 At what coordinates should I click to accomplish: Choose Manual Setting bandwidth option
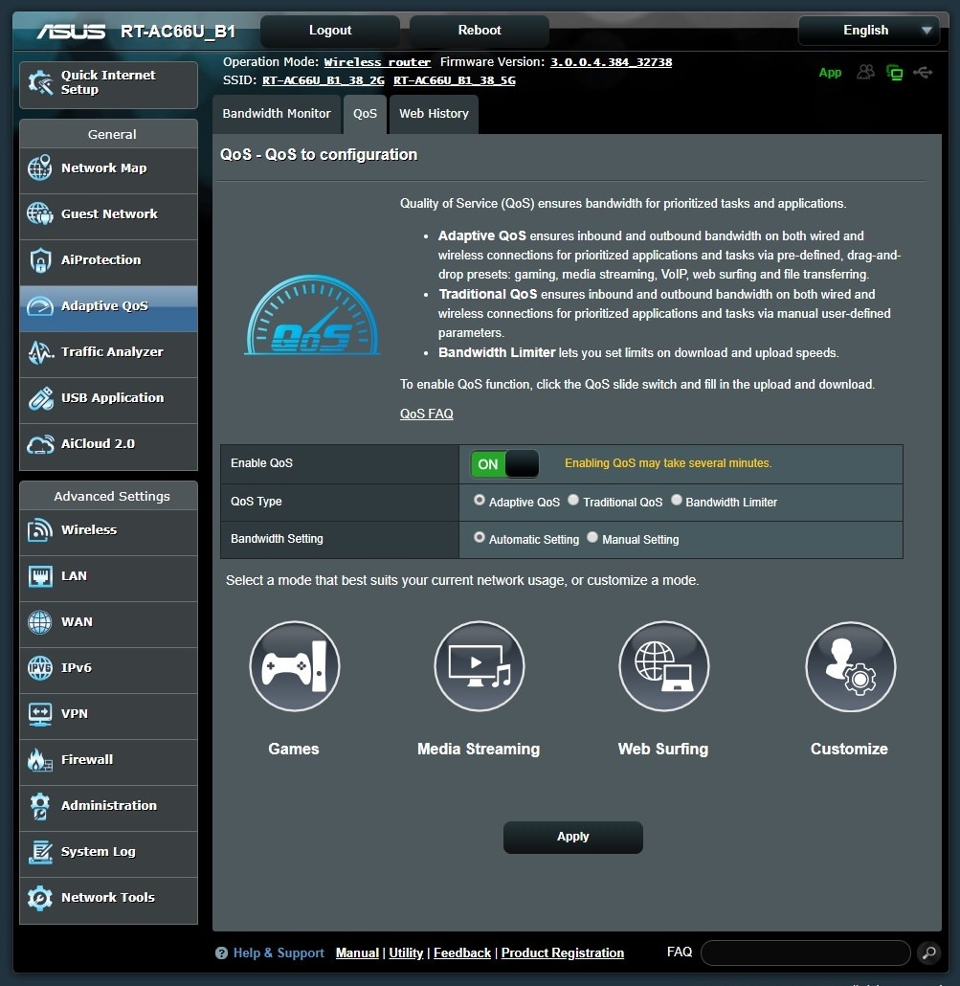pos(592,537)
